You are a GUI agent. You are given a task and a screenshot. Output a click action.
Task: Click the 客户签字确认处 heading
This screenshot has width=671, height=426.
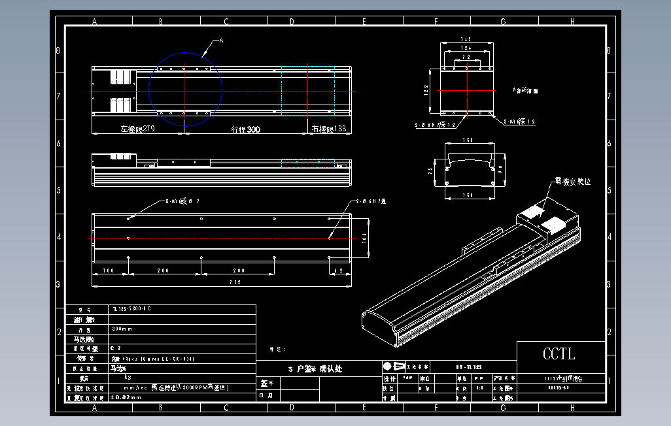[315, 369]
